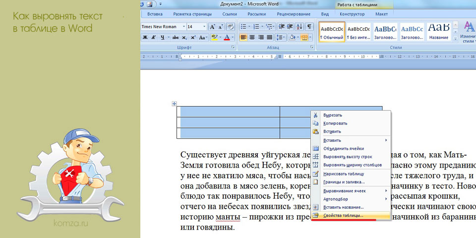Open the Шрифт dialog launcher
The height and width of the screenshot is (238, 476).
coord(233,48)
